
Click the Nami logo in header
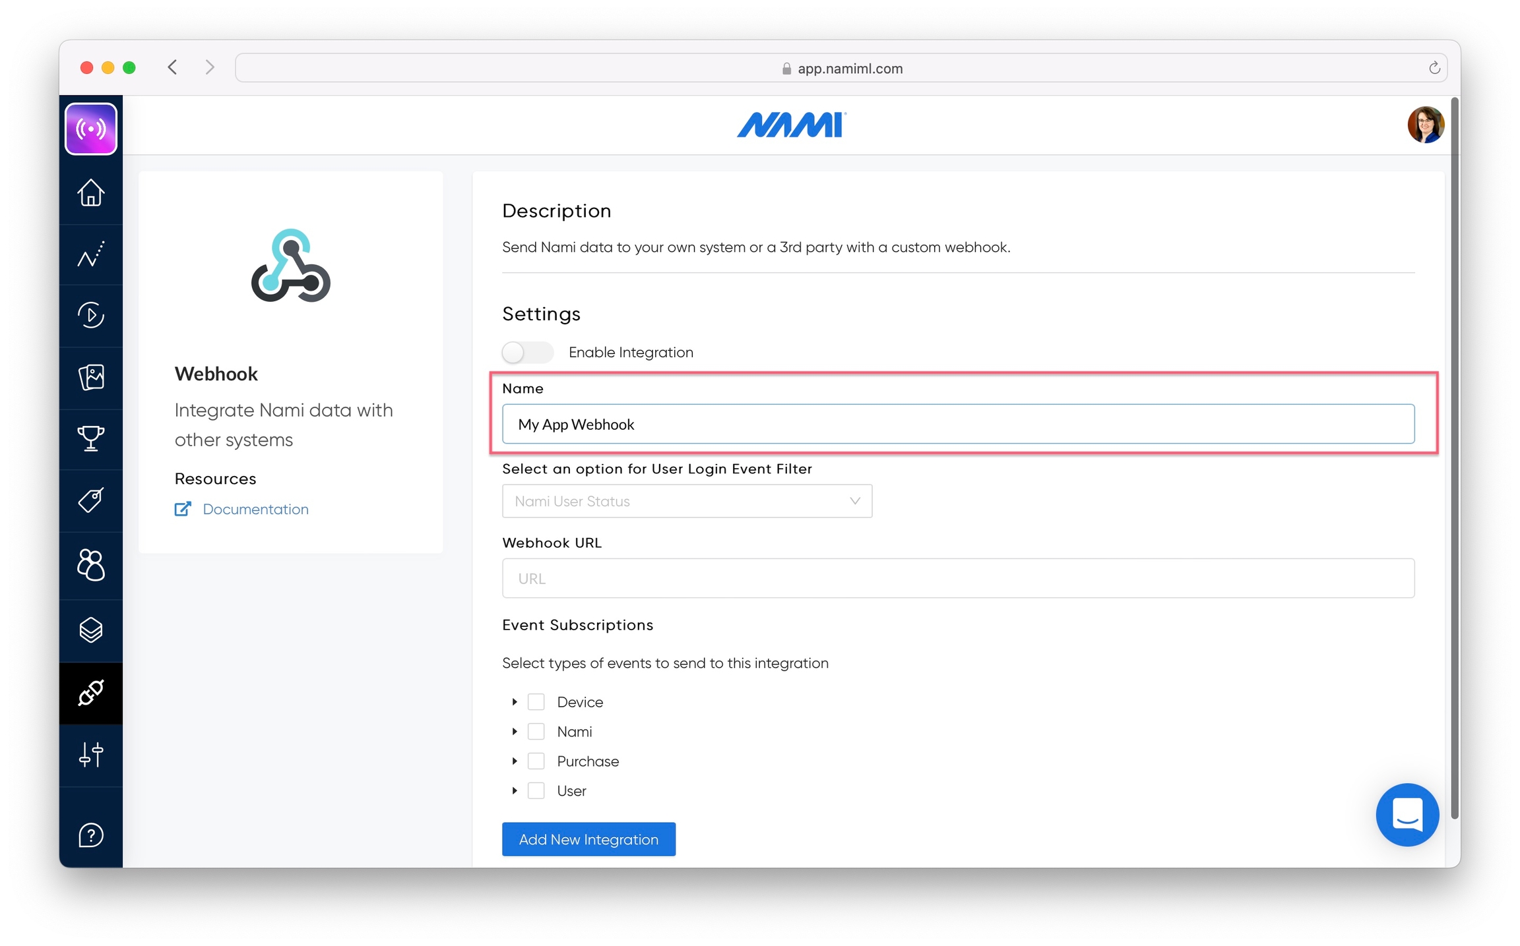792,125
